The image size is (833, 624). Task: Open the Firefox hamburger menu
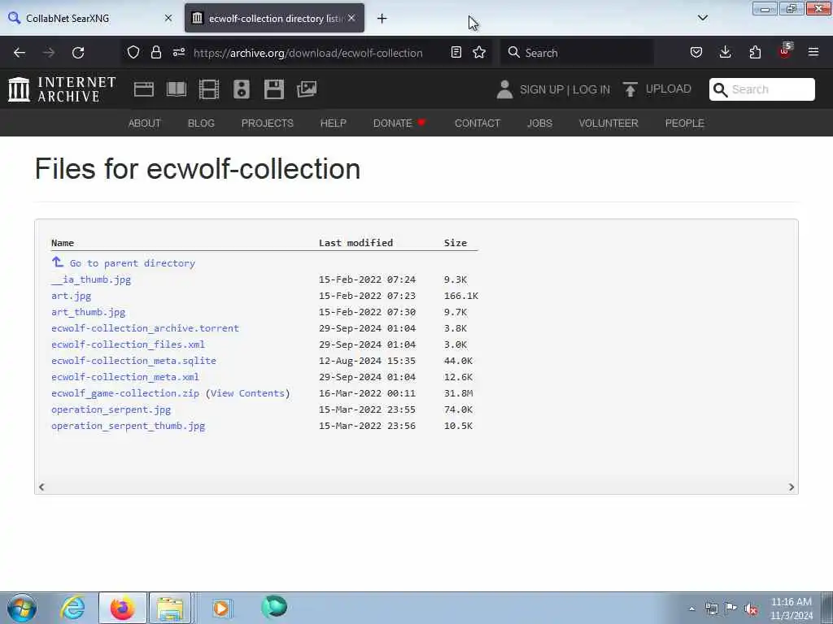(813, 52)
